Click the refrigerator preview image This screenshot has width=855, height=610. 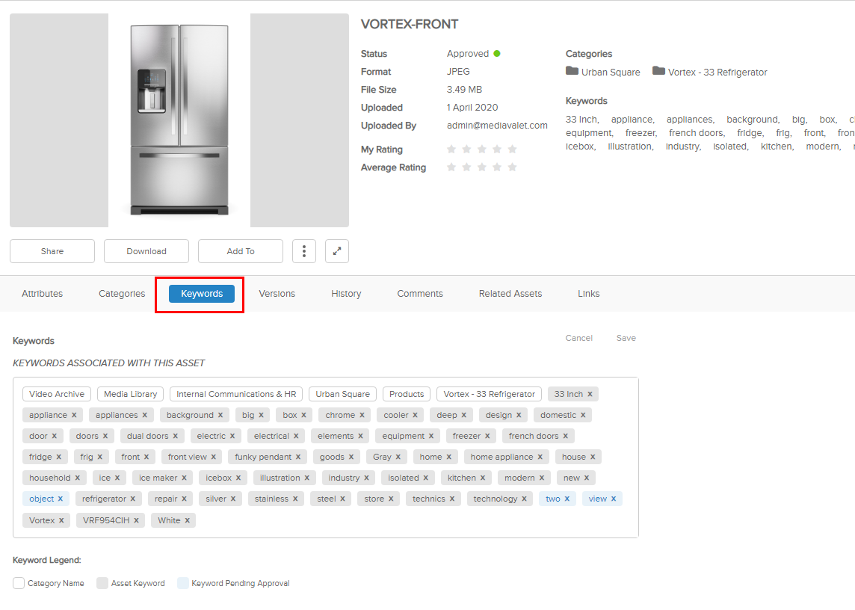(179, 120)
